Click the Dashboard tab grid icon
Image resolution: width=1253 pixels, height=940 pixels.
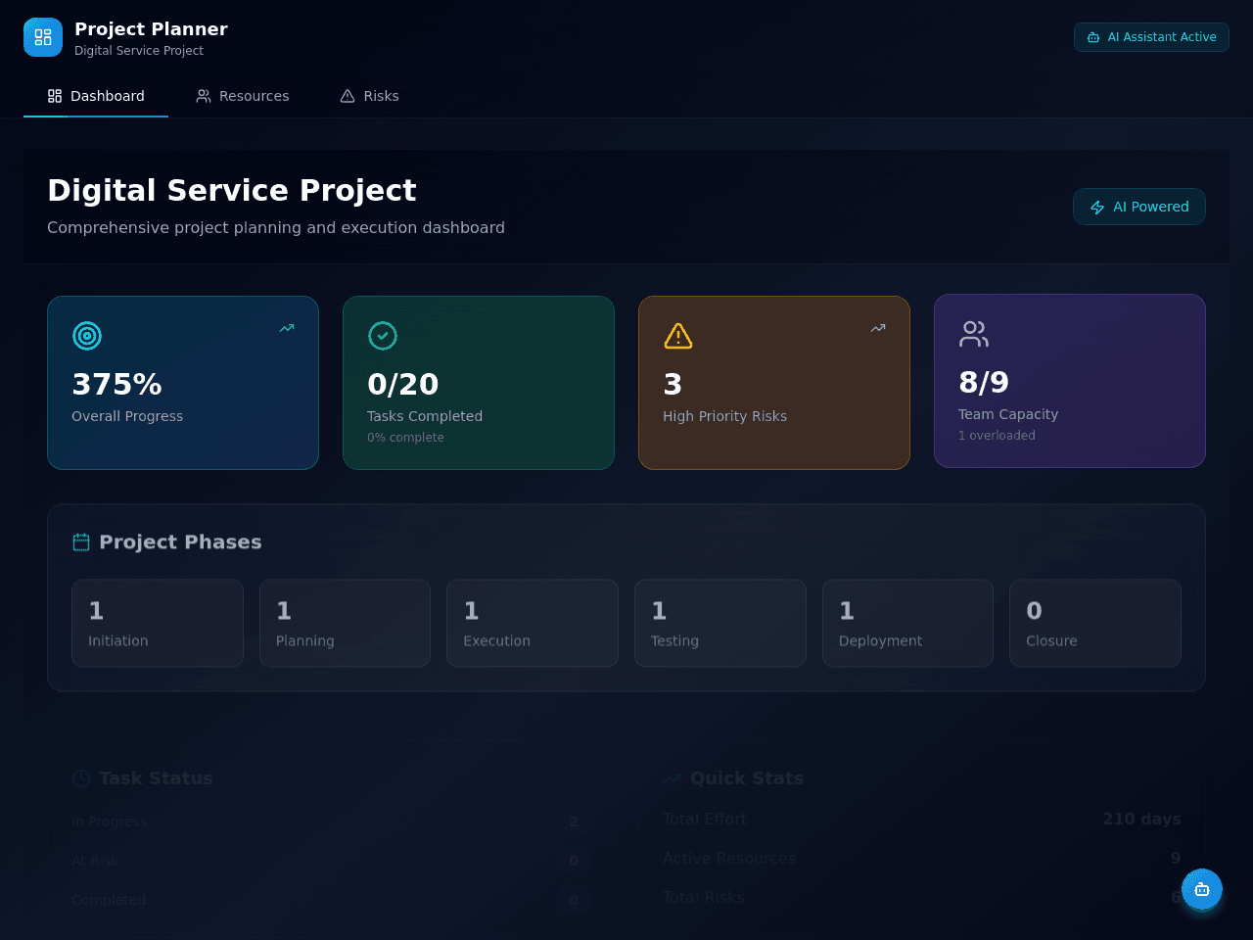55,96
